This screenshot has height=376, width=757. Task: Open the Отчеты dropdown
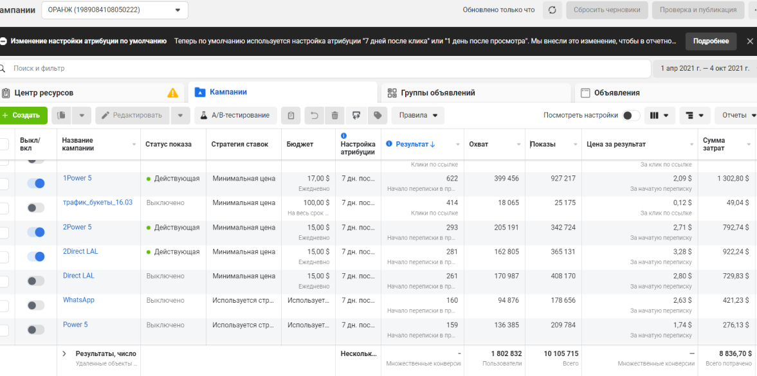click(x=736, y=115)
